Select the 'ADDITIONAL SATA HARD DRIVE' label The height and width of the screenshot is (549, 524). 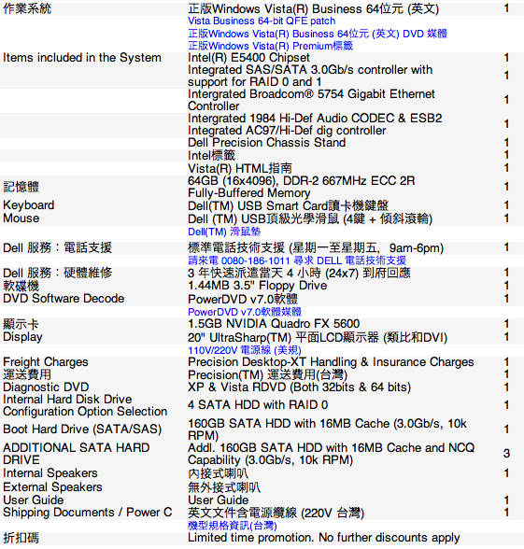click(77, 454)
